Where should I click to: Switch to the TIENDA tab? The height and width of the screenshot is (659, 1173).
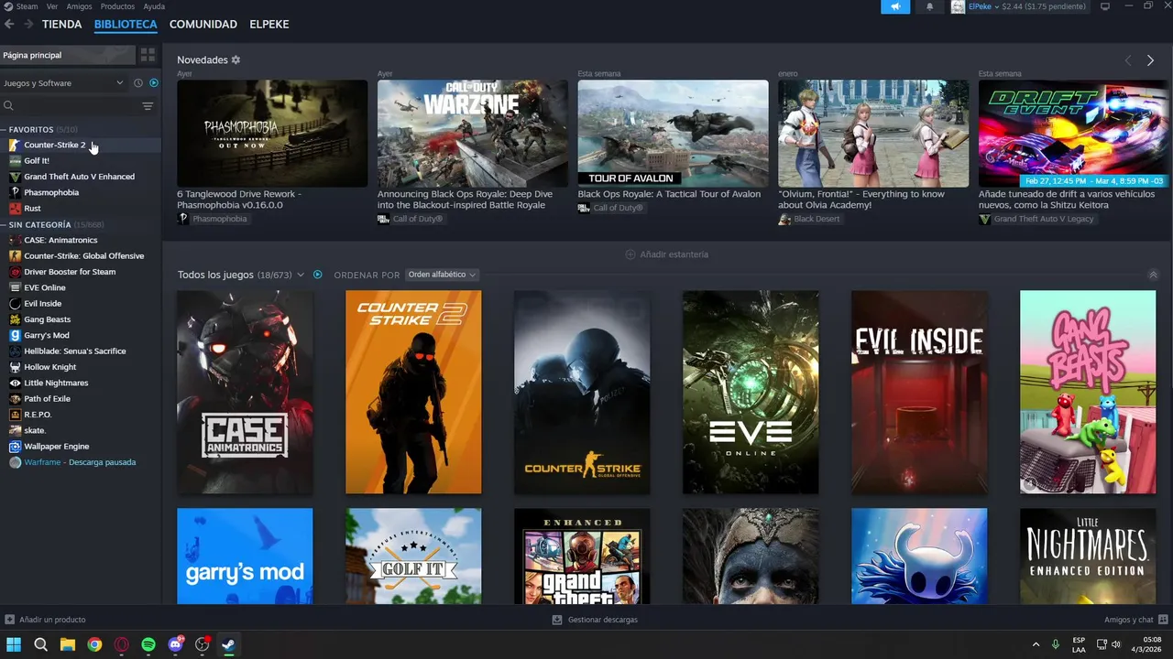[x=62, y=24]
